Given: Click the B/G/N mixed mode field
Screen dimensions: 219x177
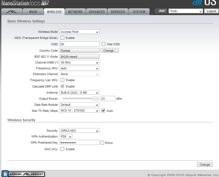Looking at the screenshot, I should coord(79,57).
